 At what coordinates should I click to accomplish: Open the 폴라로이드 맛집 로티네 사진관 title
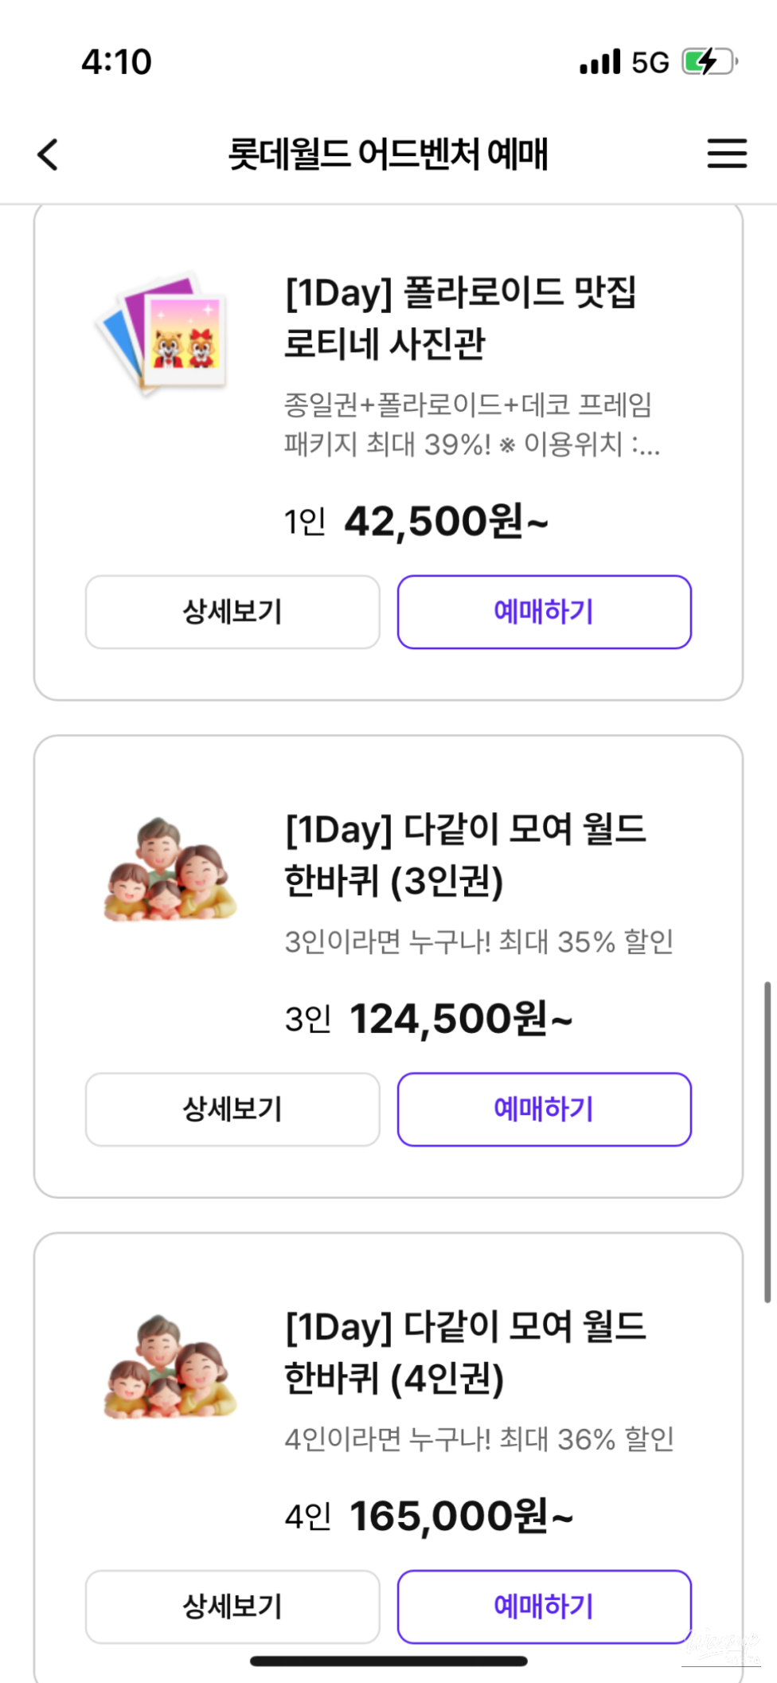coord(460,318)
